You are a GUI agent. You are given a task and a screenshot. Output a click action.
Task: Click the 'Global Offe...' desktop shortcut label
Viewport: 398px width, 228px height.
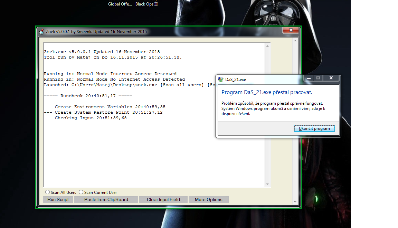coord(120,4)
